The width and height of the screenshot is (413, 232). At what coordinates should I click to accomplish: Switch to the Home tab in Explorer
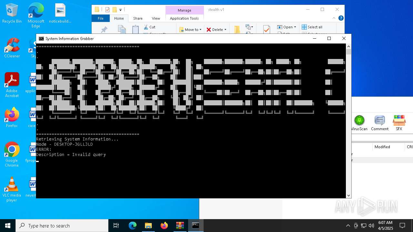click(119, 18)
